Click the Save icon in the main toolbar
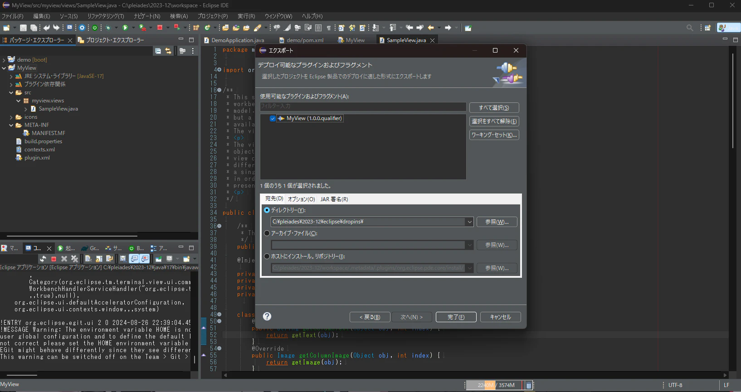The width and height of the screenshot is (741, 392). 23,28
